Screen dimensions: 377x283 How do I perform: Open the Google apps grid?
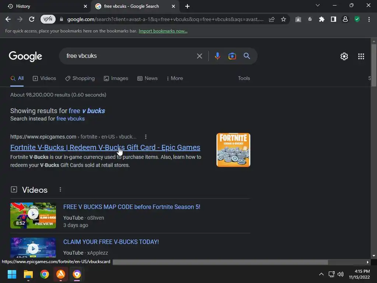361,56
